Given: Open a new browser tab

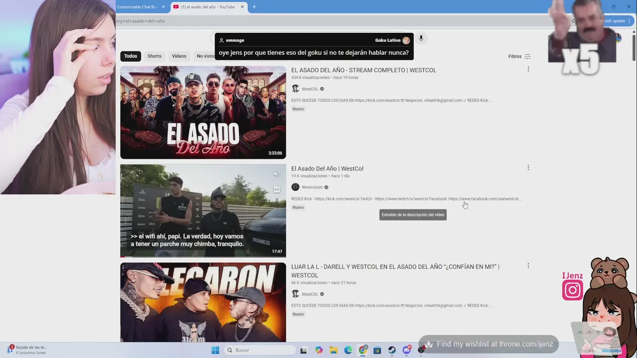Looking at the screenshot, I should coord(254,7).
